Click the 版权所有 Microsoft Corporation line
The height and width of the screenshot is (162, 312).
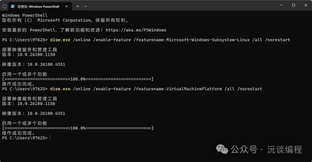coord(65,20)
